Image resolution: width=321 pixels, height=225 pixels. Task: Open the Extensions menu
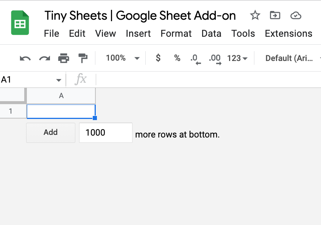288,34
